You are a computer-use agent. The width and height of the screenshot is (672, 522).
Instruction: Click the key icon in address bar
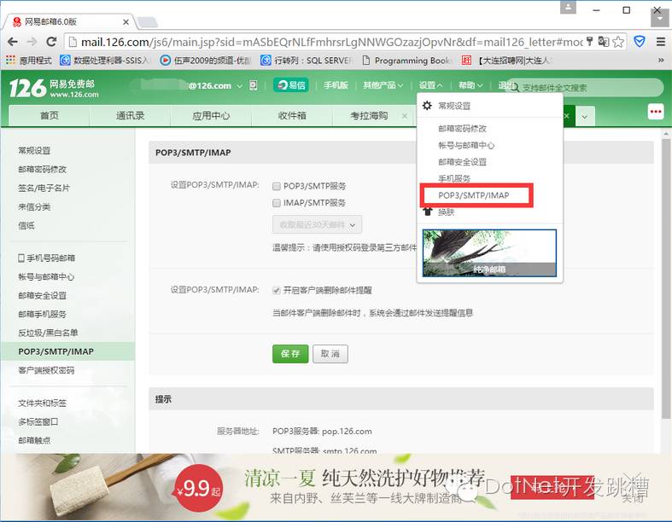pyautogui.click(x=590, y=42)
